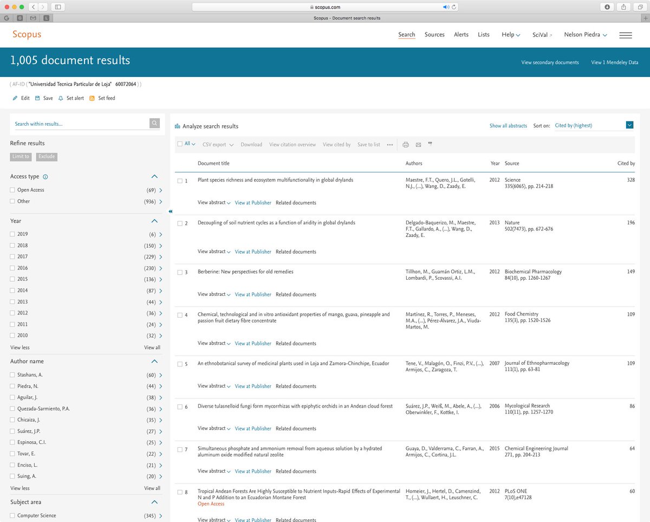
Task: Open the CSV export dropdown
Action: click(x=218, y=145)
